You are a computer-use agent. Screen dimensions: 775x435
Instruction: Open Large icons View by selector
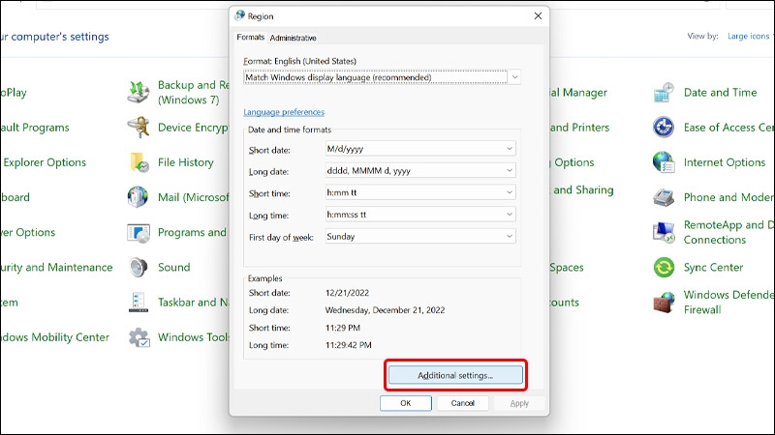tap(750, 37)
